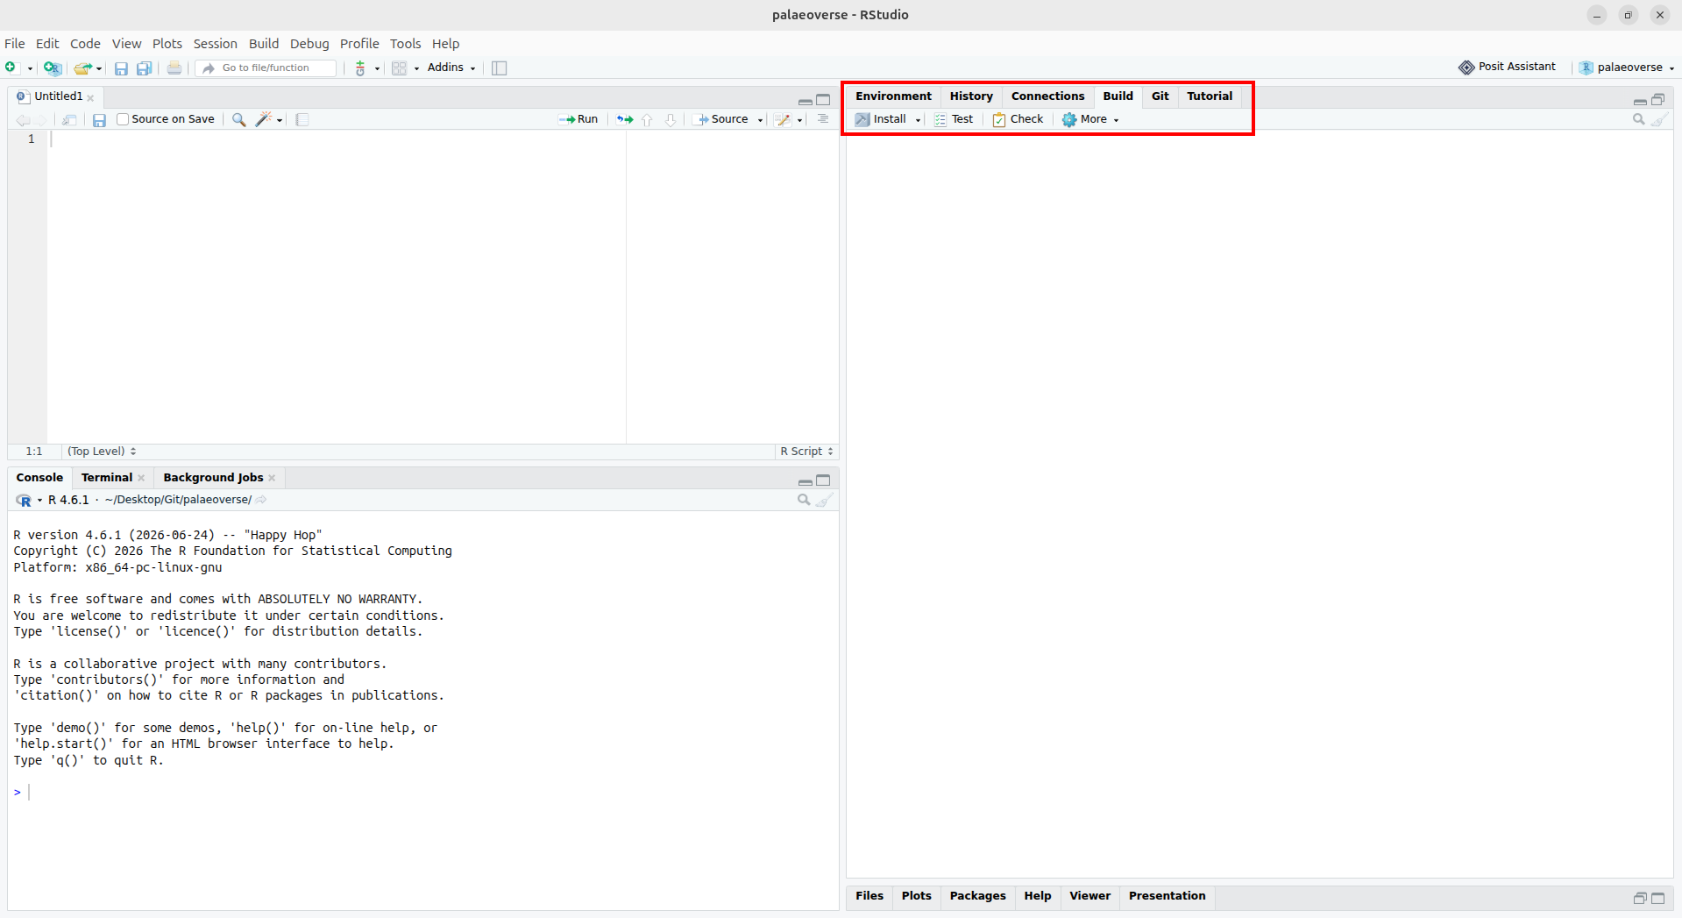The height and width of the screenshot is (918, 1682).
Task: Click the Posit Assistant icon button
Action: (1507, 67)
